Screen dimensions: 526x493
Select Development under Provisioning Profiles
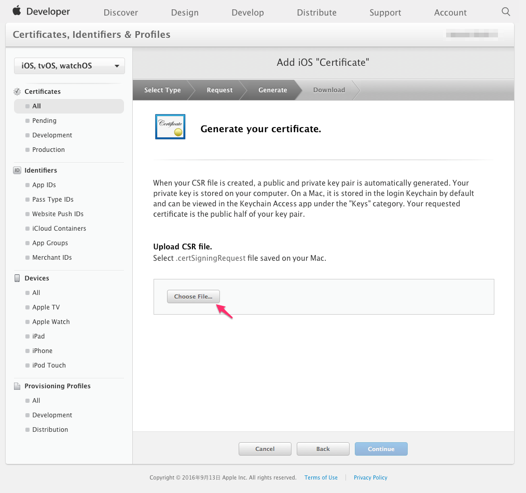[x=52, y=415]
